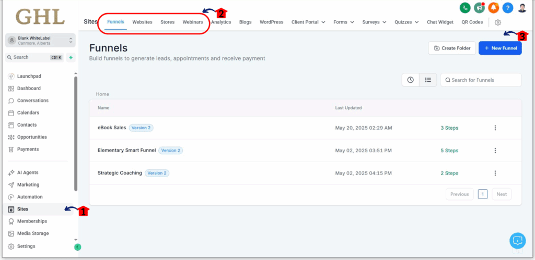Screen dimensions: 535x260
Task: Open the orange notifications bell
Action: coord(493,7)
